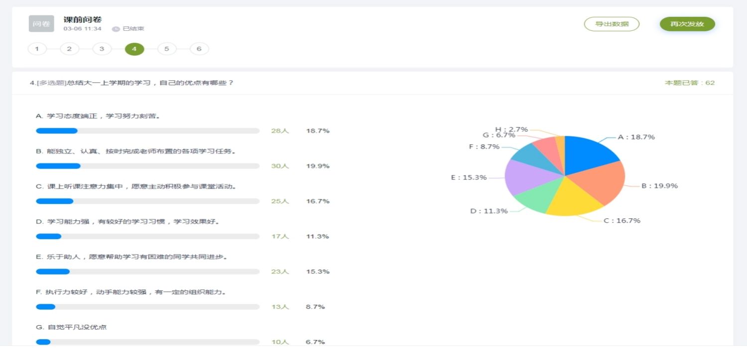747x348 pixels.
Task: Click the clock icon beside 已结束
Action: [116, 29]
